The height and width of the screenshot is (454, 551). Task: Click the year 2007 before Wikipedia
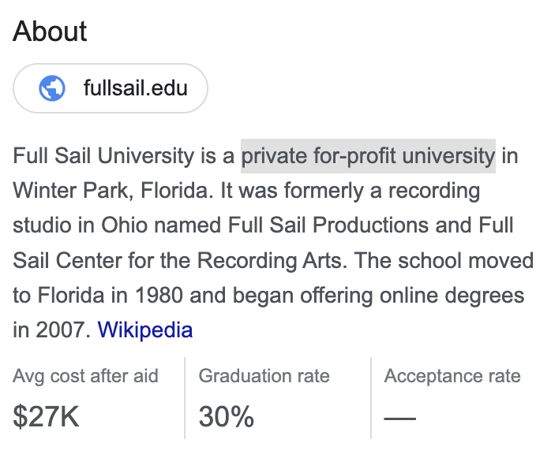(x=60, y=330)
